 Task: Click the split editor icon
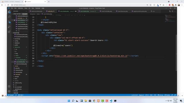click(x=172, y=11)
